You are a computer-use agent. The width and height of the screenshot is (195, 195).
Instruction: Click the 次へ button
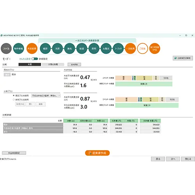(173, 159)
